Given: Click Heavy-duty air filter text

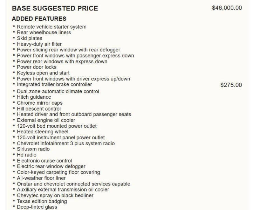Looking at the screenshot, I should pos(39,44).
